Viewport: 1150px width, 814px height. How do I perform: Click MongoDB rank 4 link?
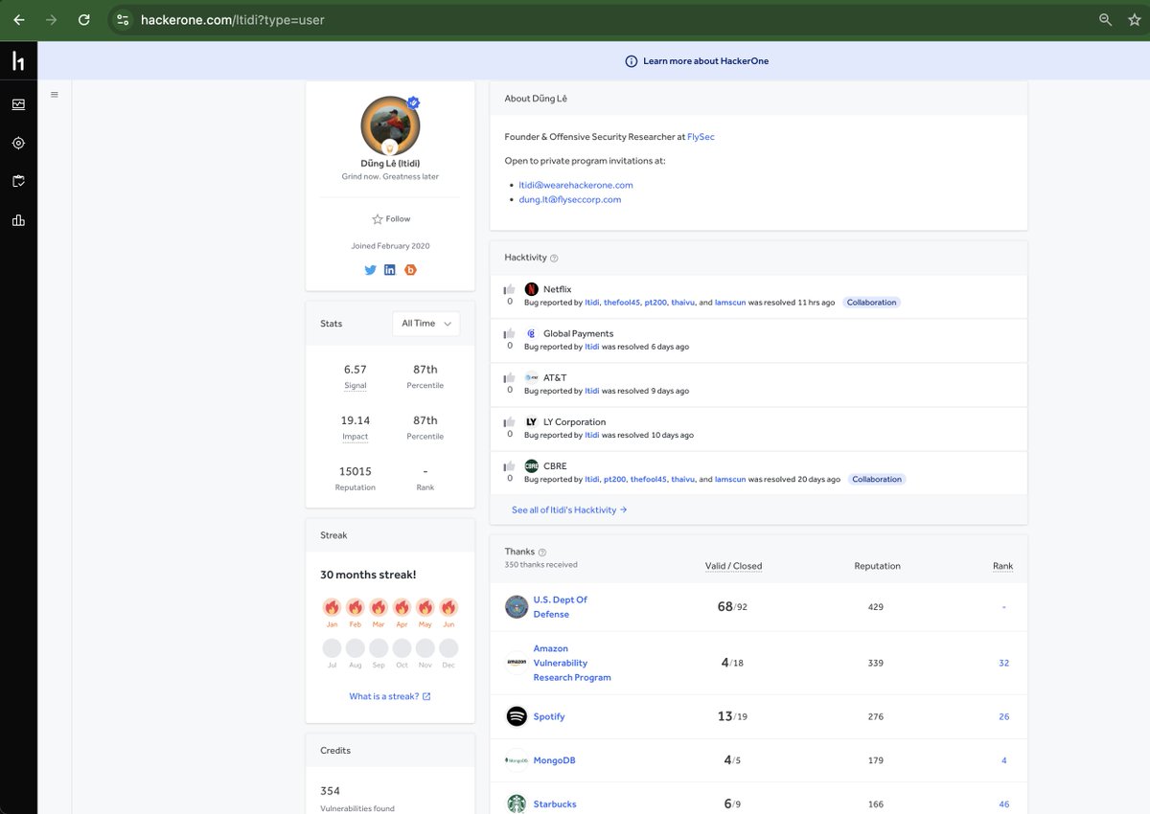coord(1003,760)
